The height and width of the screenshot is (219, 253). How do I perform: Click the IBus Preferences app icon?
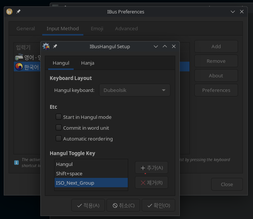(x=9, y=12)
